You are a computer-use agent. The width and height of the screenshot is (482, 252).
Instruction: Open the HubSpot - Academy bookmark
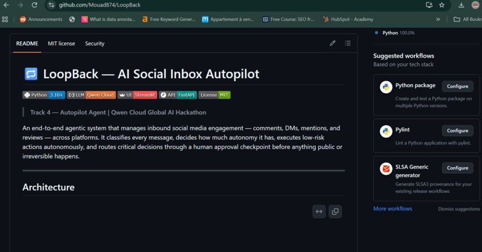click(x=348, y=19)
